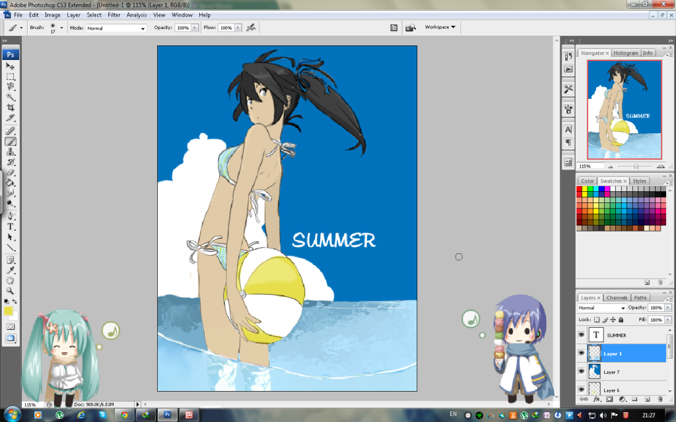Open Internet Explorer from the taskbar
676x422 pixels.
click(x=81, y=415)
